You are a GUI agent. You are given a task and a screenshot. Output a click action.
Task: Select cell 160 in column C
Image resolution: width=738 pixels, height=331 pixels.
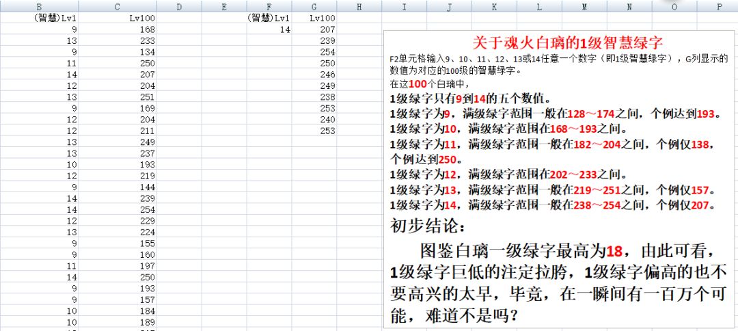tap(118, 254)
